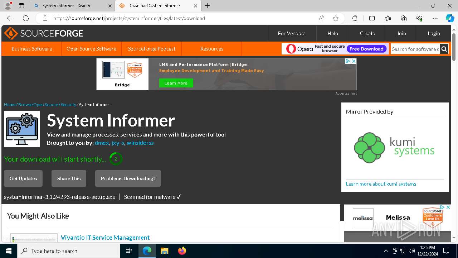Viewport: 458px width, 258px height.
Task: Click For Vendors in top navigation
Action: pos(292,33)
